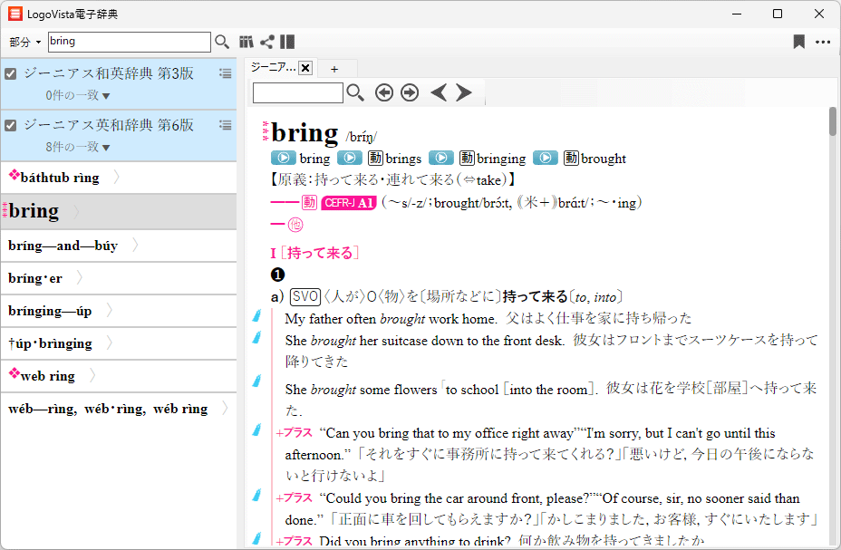This screenshot has height=550, width=841.
Task: Play audio pronunciation for 'brought'
Action: point(545,158)
